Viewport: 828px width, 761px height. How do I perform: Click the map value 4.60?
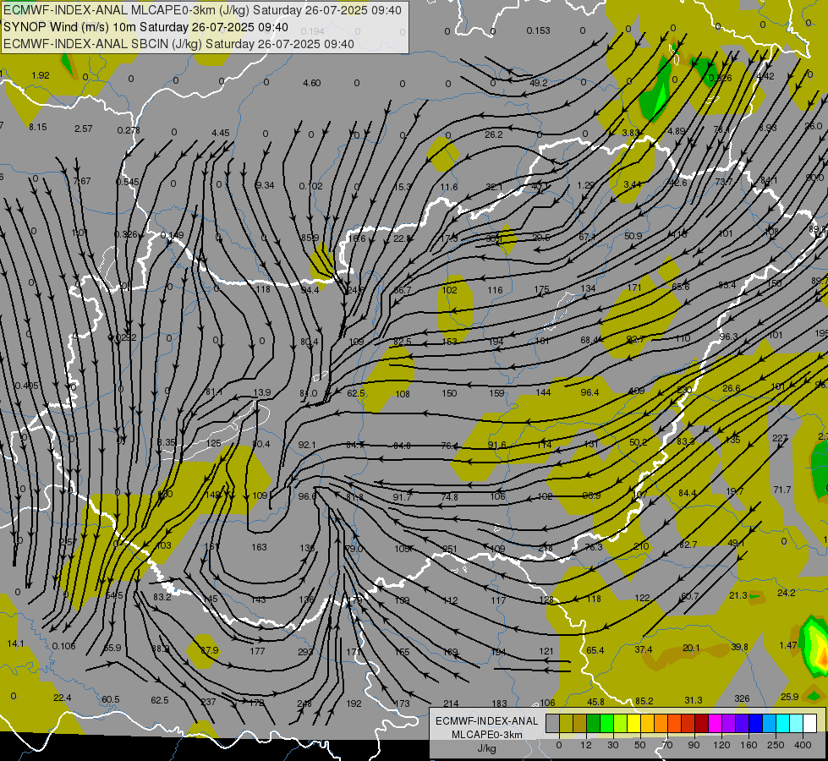click(x=311, y=83)
